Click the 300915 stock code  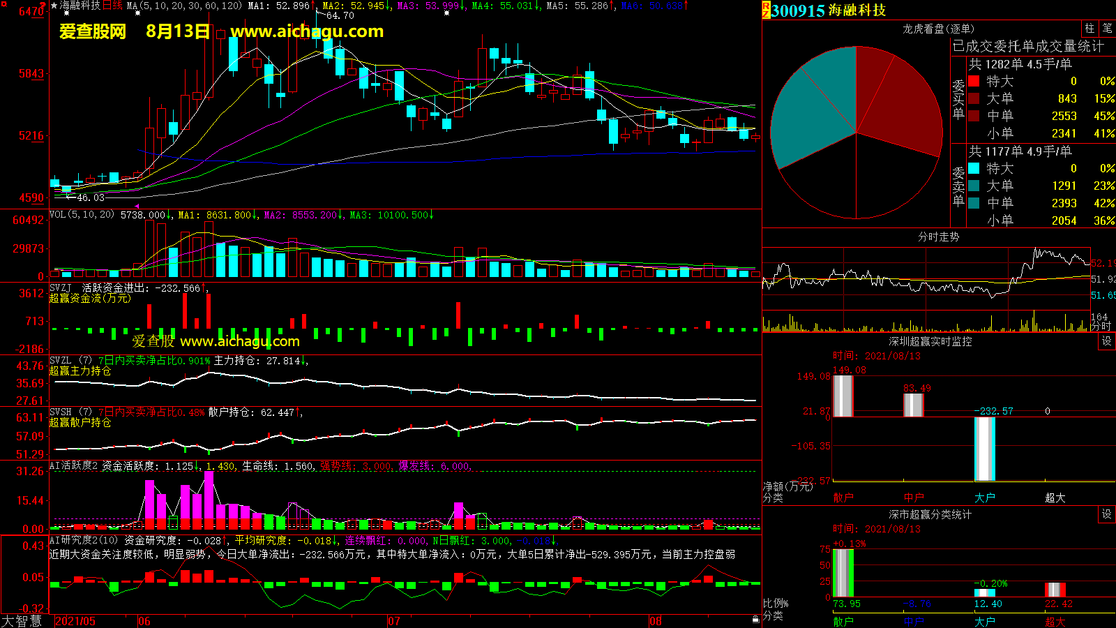pyautogui.click(x=798, y=10)
